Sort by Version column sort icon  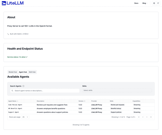(x=85, y=101)
